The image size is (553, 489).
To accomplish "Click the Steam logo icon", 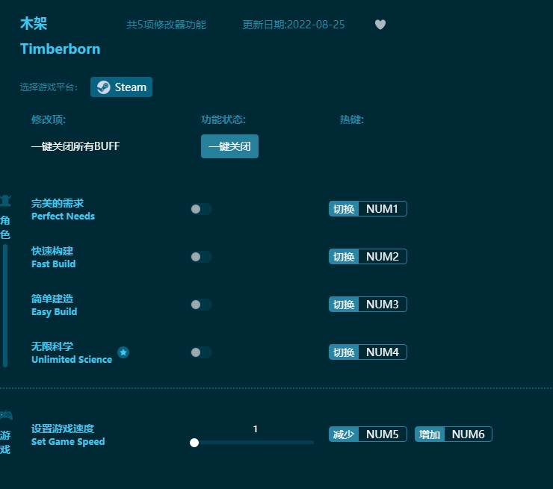I will (x=104, y=87).
